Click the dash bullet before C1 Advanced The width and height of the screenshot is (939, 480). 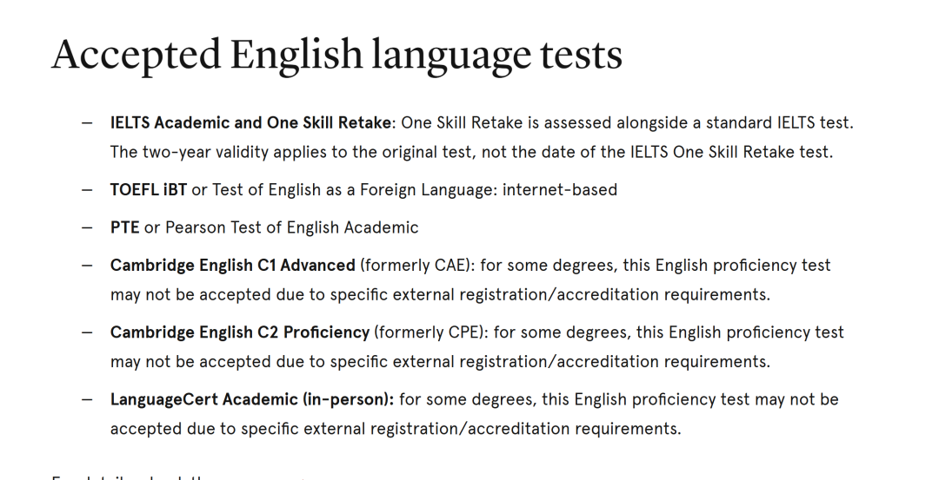click(x=88, y=265)
